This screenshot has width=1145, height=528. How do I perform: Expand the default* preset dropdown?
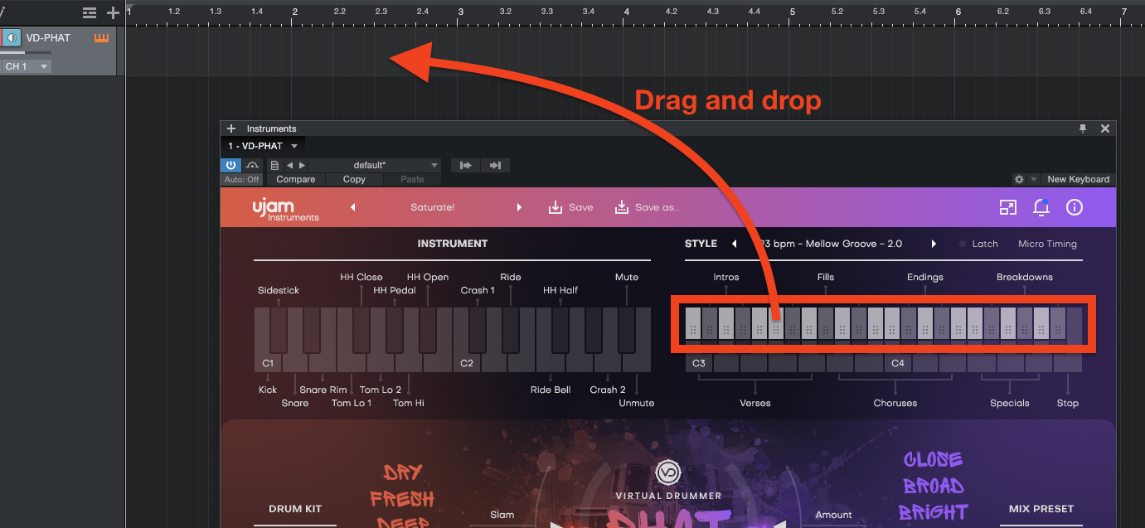[x=434, y=165]
